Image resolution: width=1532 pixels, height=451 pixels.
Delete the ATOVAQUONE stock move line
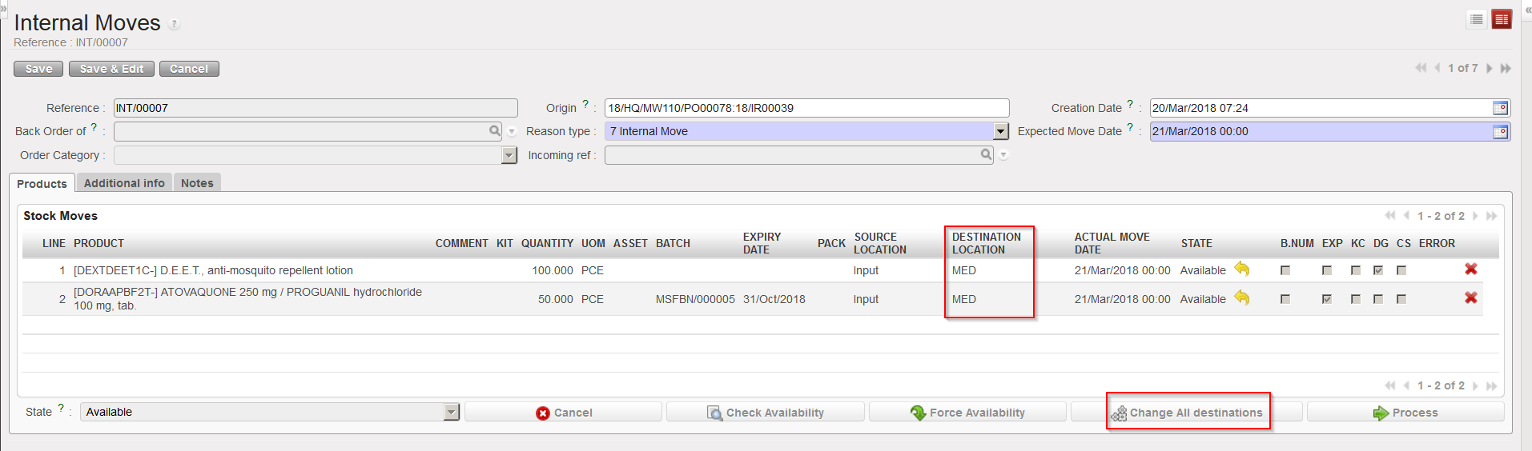coord(1471,297)
